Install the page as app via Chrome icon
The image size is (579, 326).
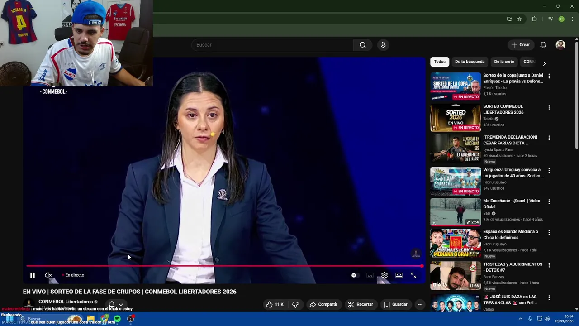pos(509,19)
